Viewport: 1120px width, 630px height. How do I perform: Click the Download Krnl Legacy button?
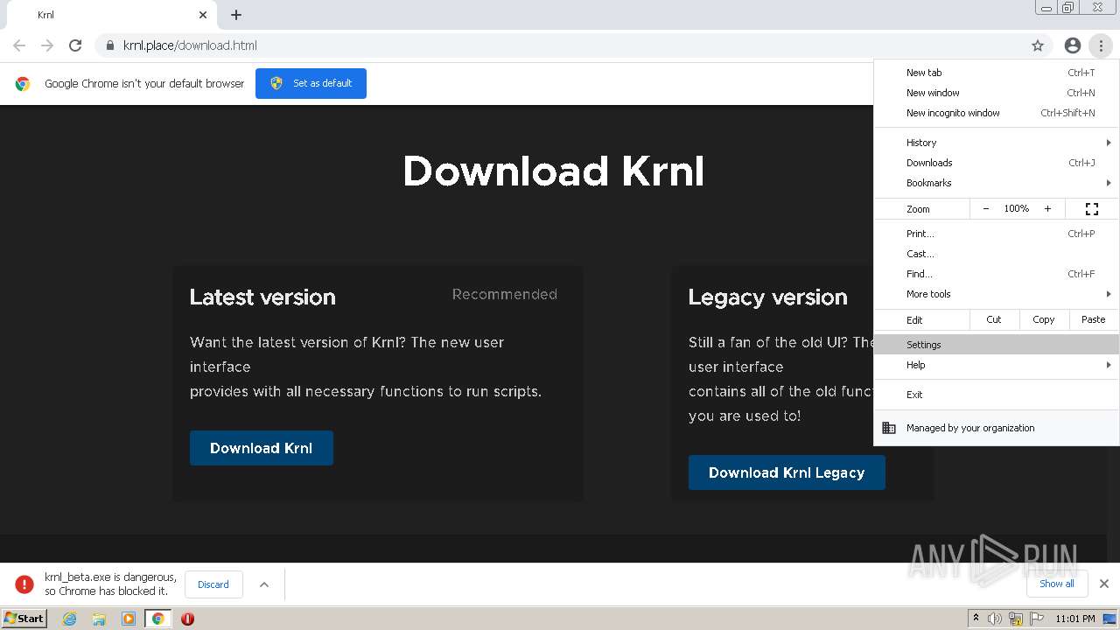point(787,472)
